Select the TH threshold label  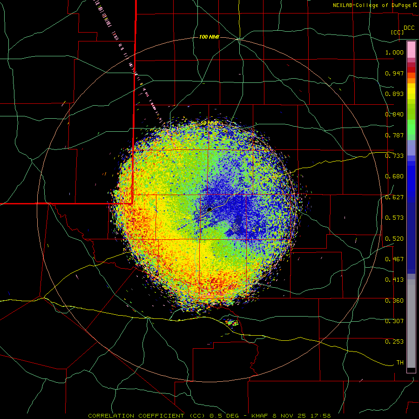coord(400,363)
